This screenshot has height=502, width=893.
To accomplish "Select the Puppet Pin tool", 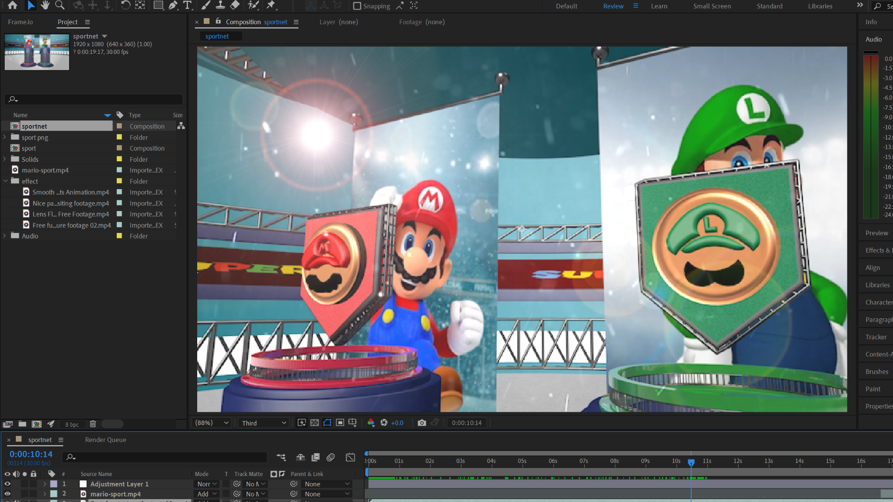I will (x=271, y=6).
